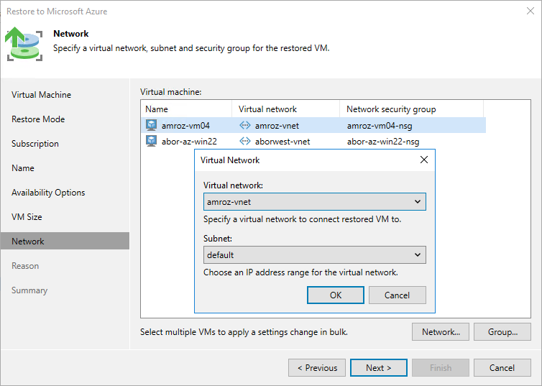The width and height of the screenshot is (542, 386).
Task: Select the VM Size step
Action: (27, 217)
